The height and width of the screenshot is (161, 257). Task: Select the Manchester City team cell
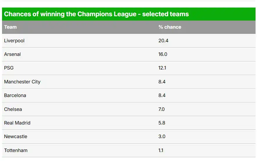(22, 82)
